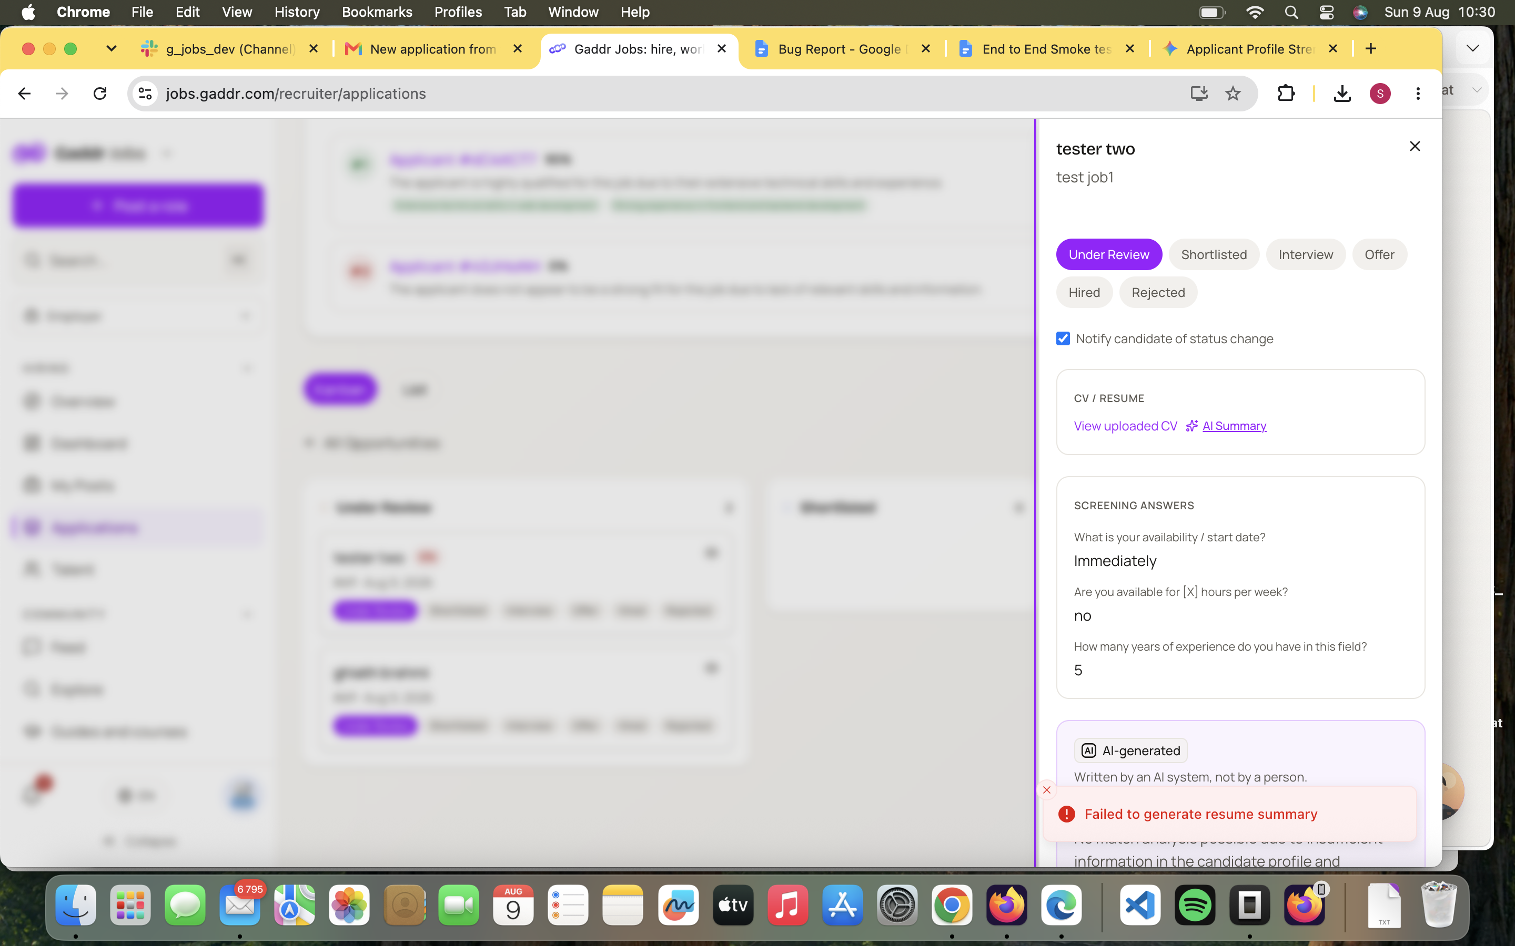Open Spotify from the Dock

[x=1195, y=906]
